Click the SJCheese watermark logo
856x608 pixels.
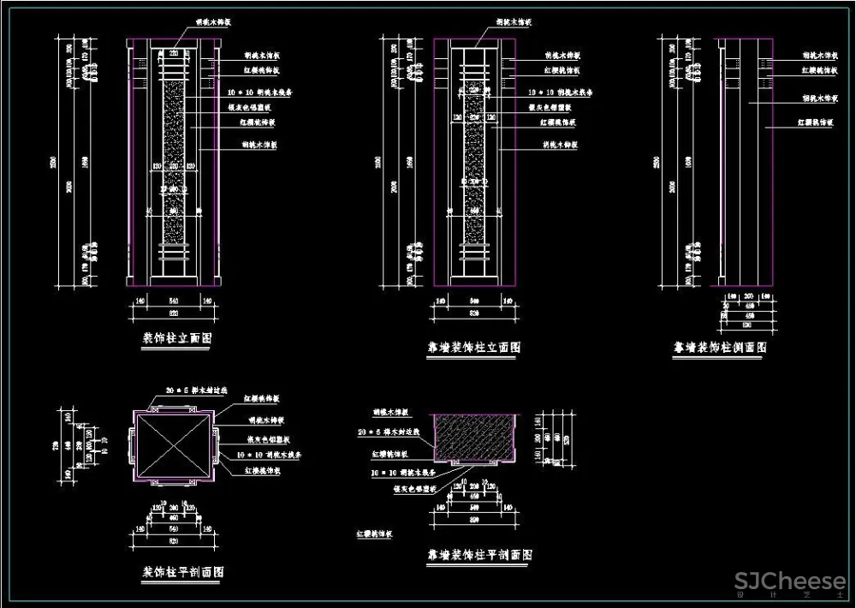pos(789,582)
